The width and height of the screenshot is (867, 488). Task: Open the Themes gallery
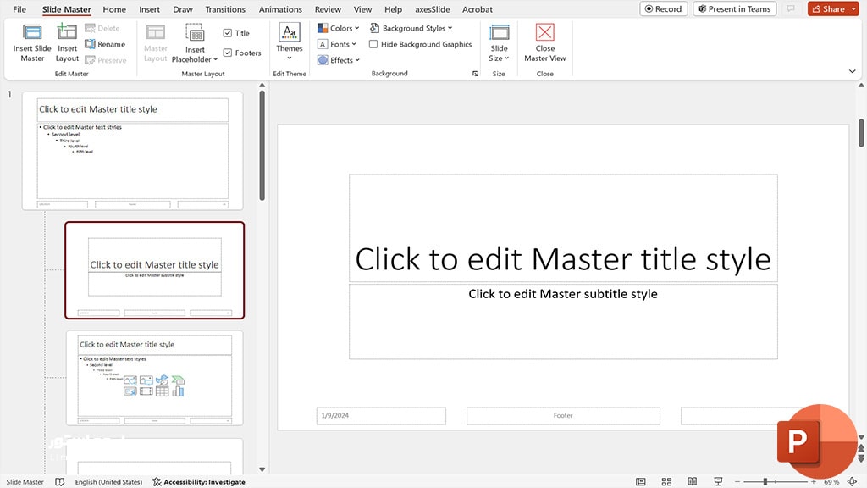coord(290,42)
